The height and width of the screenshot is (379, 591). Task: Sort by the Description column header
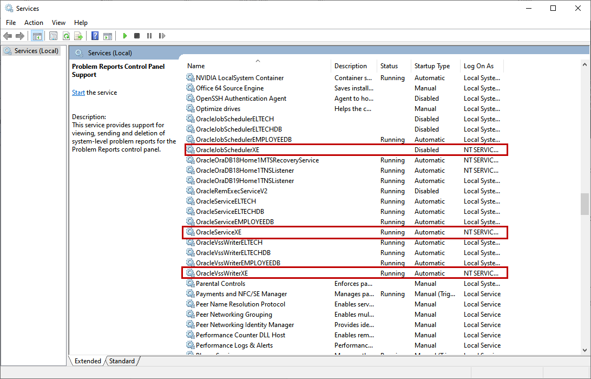click(354, 66)
